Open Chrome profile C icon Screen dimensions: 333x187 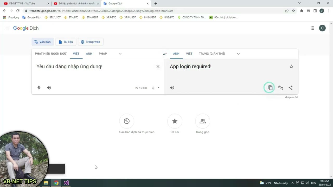(x=322, y=11)
